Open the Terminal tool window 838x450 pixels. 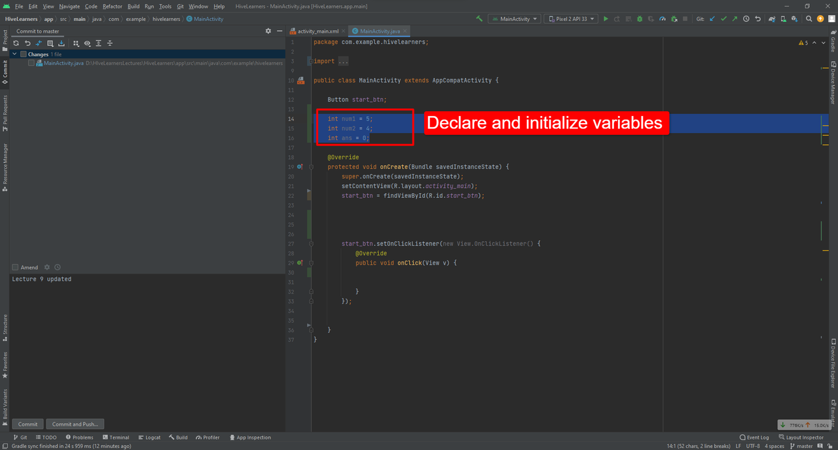116,438
